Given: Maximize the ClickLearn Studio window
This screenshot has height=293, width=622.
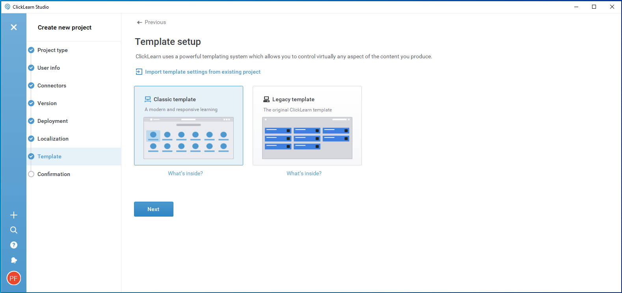Looking at the screenshot, I should pos(594,7).
